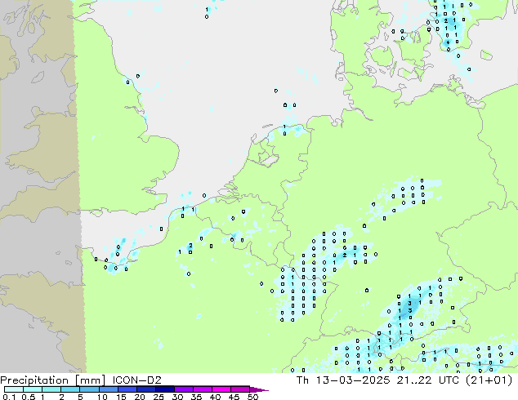The width and height of the screenshot is (518, 400).
Task: Click the 15 mm legend color segment
Action: point(128,389)
